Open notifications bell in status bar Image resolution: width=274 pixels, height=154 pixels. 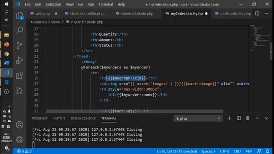267,151
